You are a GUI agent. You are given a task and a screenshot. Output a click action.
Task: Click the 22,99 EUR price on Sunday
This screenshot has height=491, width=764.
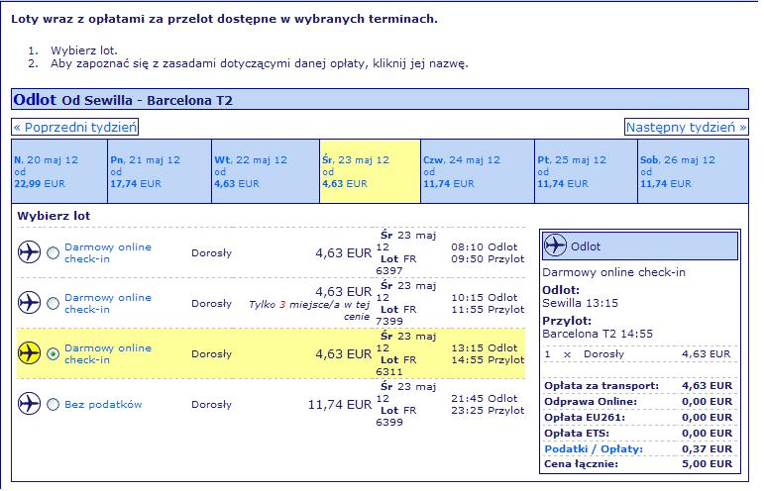(x=40, y=183)
